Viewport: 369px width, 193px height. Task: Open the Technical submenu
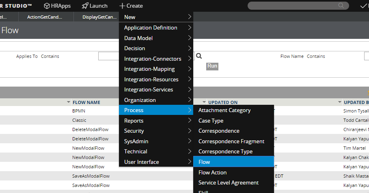156,151
